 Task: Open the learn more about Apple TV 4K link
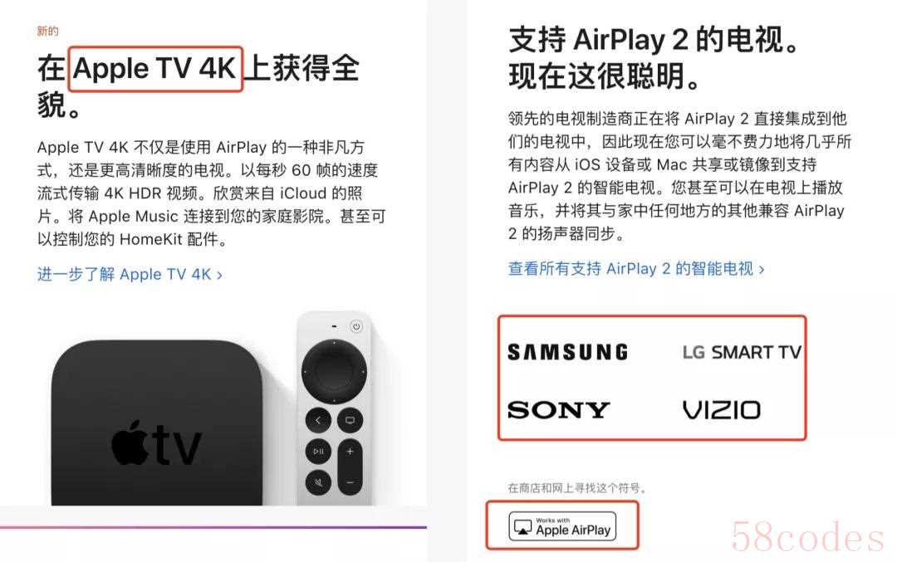[130, 275]
